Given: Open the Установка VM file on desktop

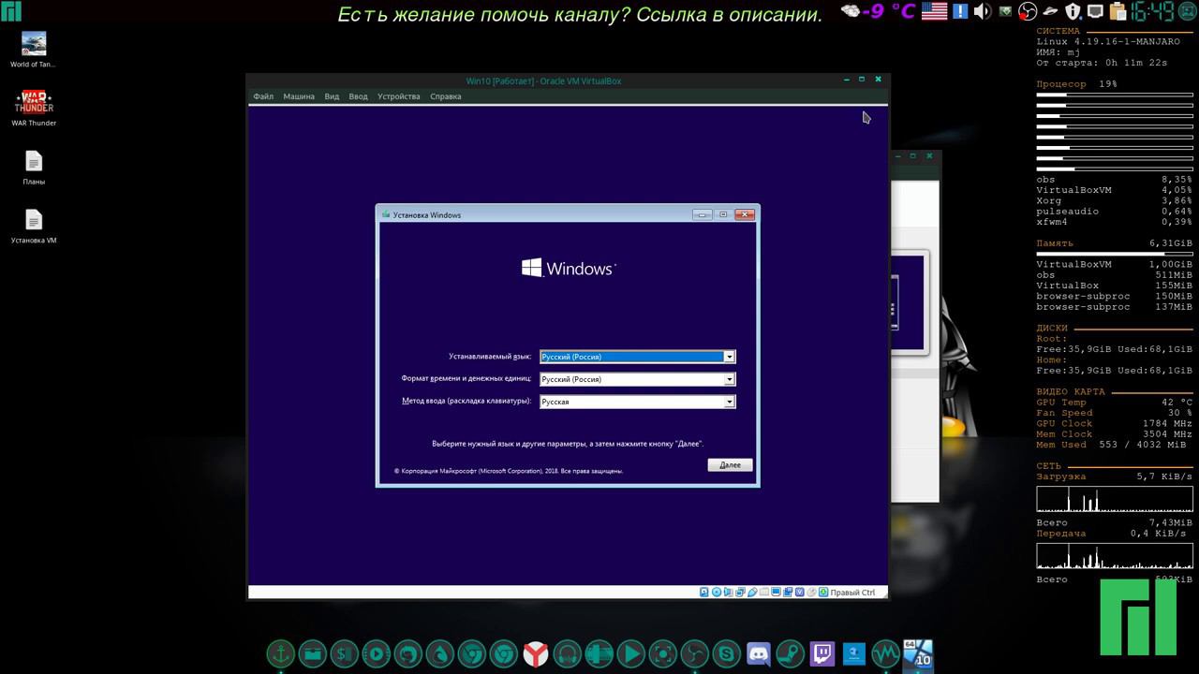Looking at the screenshot, I should 34,226.
